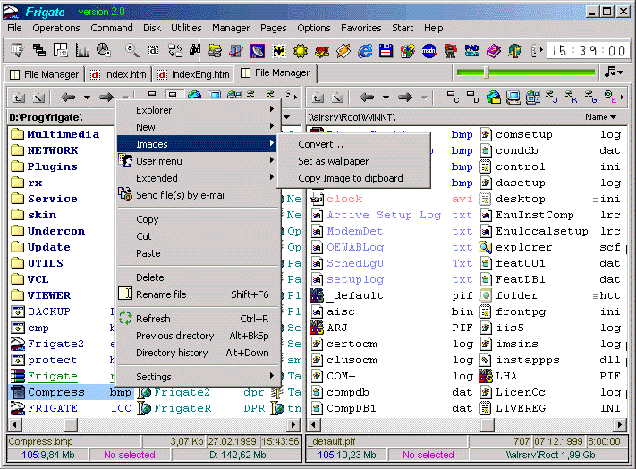Click the D:\Prog\frigate\ path field
The width and height of the screenshot is (636, 469).
tap(61, 117)
